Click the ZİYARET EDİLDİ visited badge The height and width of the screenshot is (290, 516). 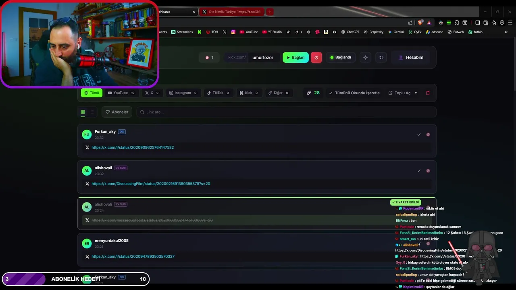pos(406,202)
